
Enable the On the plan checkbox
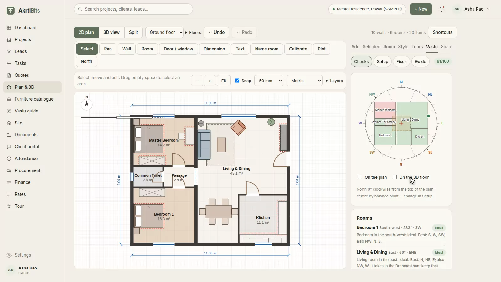click(360, 177)
